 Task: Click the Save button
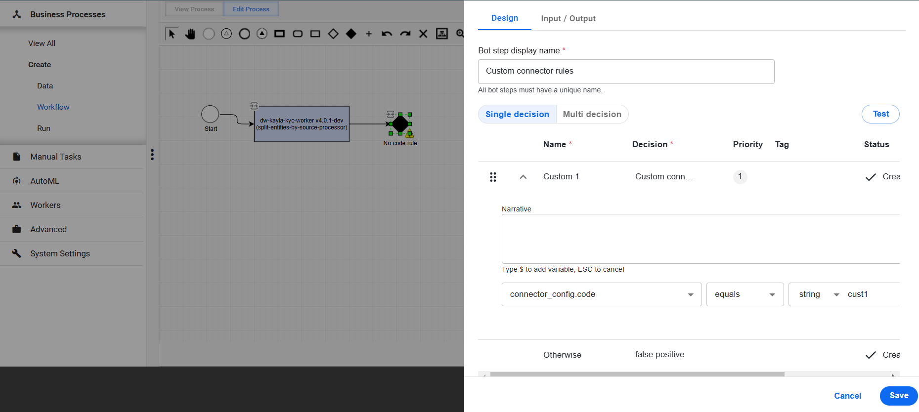coord(899,396)
